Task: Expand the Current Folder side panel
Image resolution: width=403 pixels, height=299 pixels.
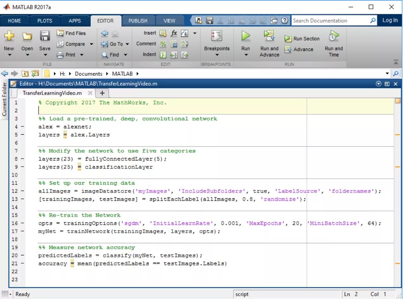Action: click(4, 99)
